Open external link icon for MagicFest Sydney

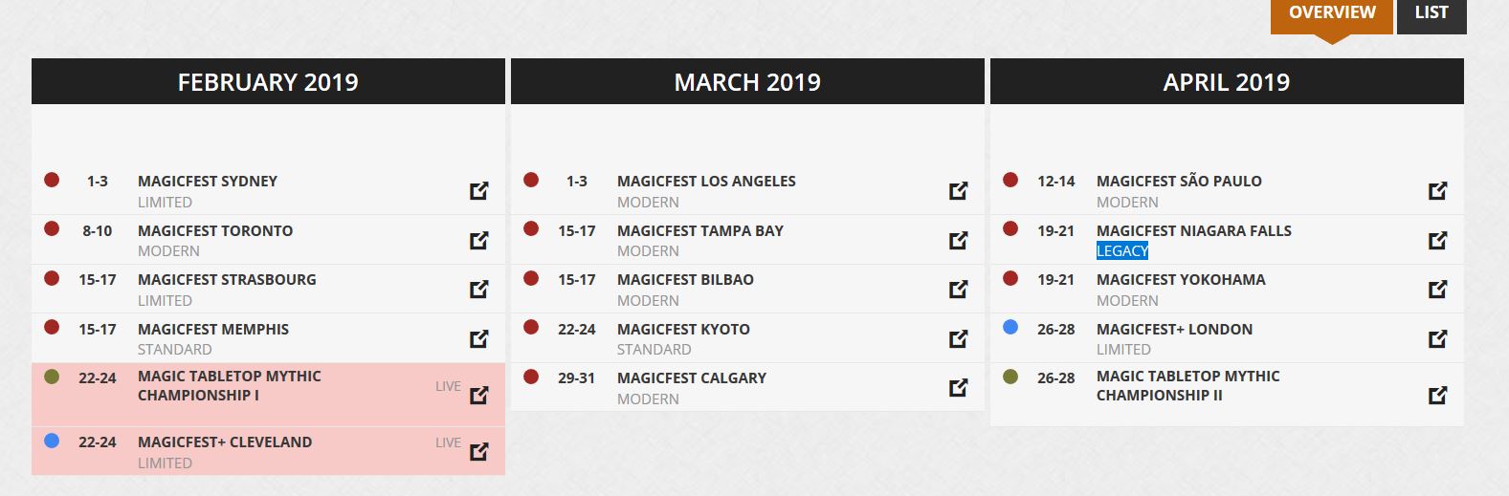click(479, 191)
